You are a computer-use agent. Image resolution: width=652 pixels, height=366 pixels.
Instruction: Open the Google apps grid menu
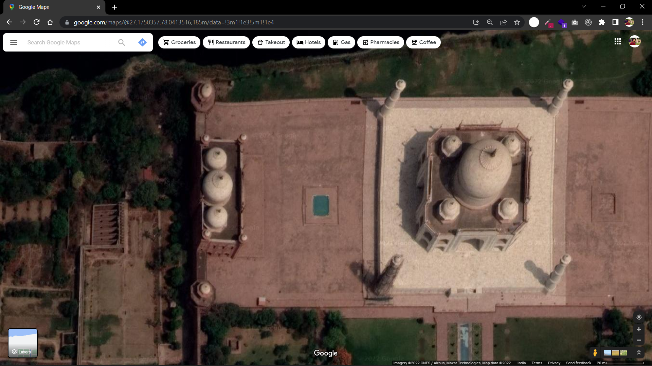coord(618,41)
